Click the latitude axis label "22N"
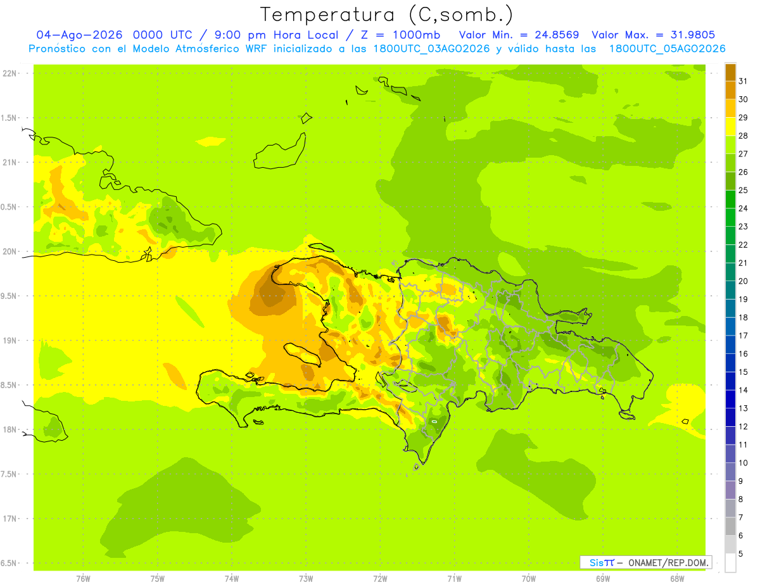The image size is (760, 587). pos(9,73)
